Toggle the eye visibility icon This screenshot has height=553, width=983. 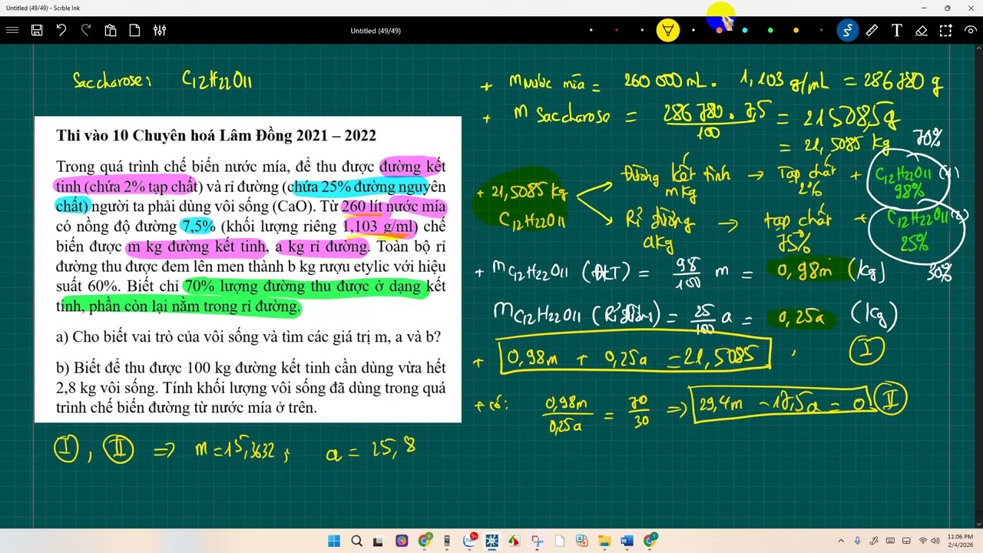[x=971, y=31]
